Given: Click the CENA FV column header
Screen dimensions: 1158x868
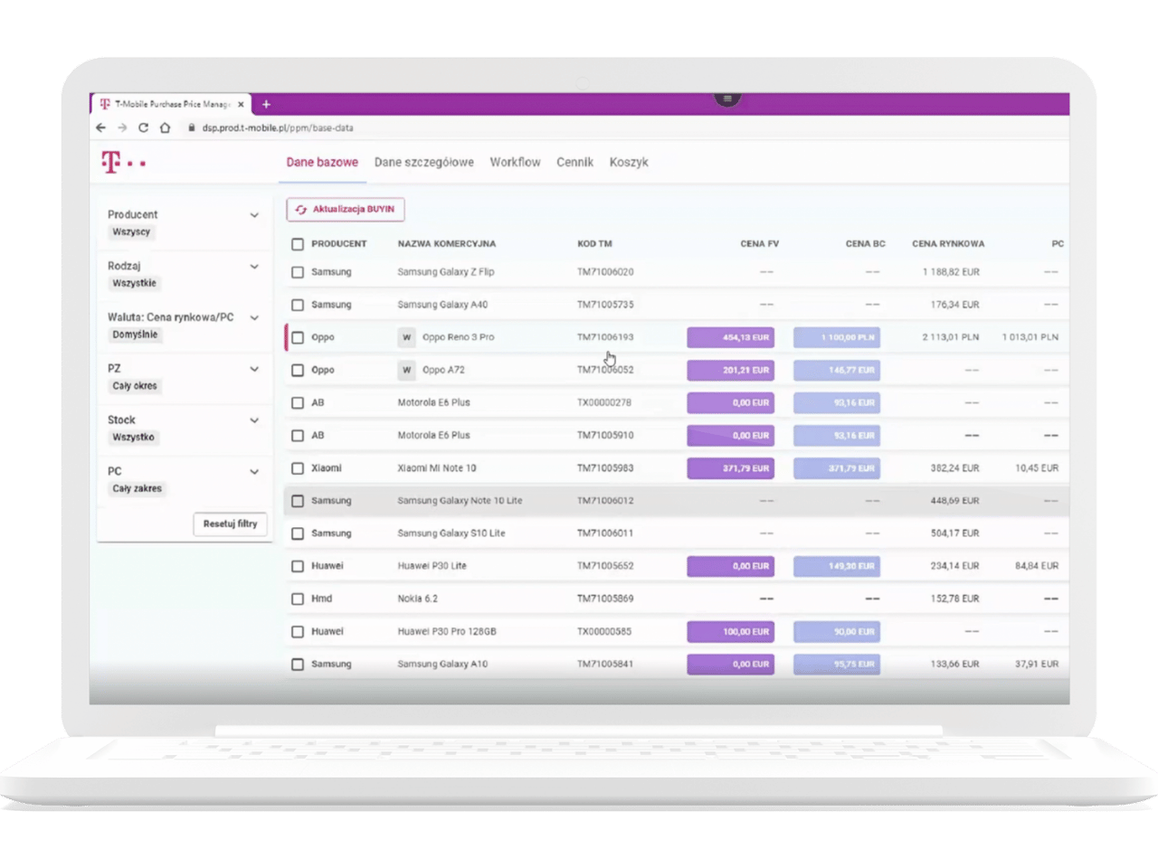Looking at the screenshot, I should pyautogui.click(x=759, y=244).
